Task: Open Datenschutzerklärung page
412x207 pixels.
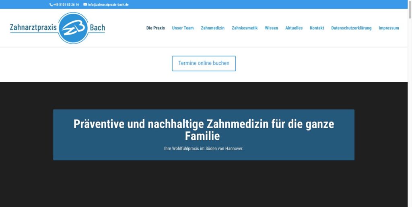Action: click(x=351, y=28)
